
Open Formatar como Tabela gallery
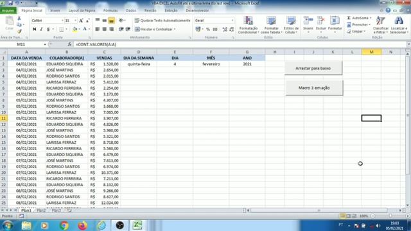click(271, 25)
